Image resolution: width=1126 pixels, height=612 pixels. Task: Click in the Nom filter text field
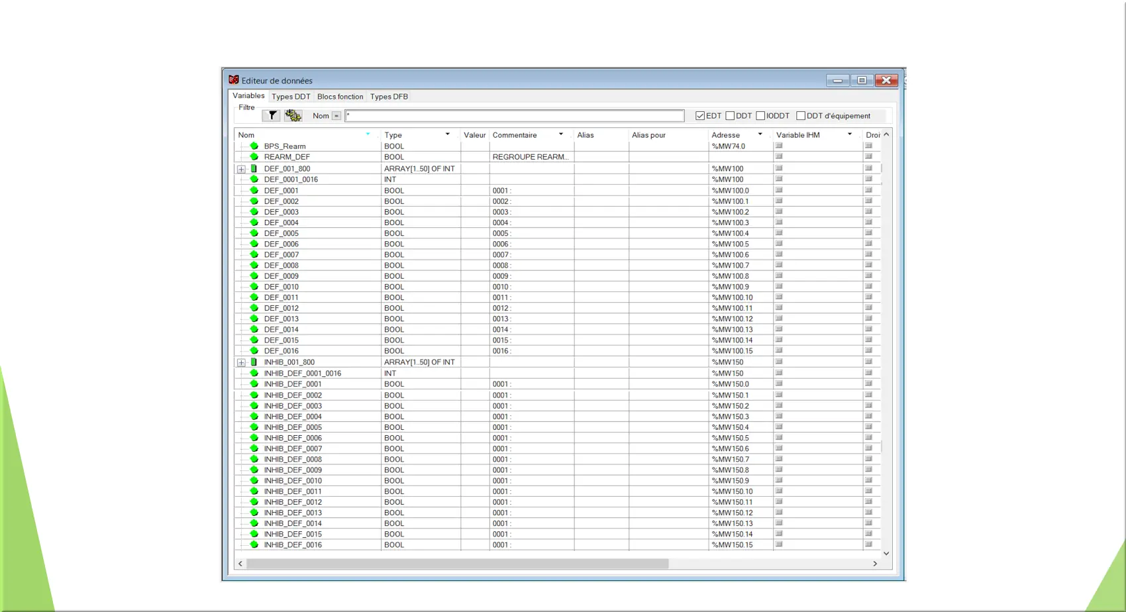[514, 116]
